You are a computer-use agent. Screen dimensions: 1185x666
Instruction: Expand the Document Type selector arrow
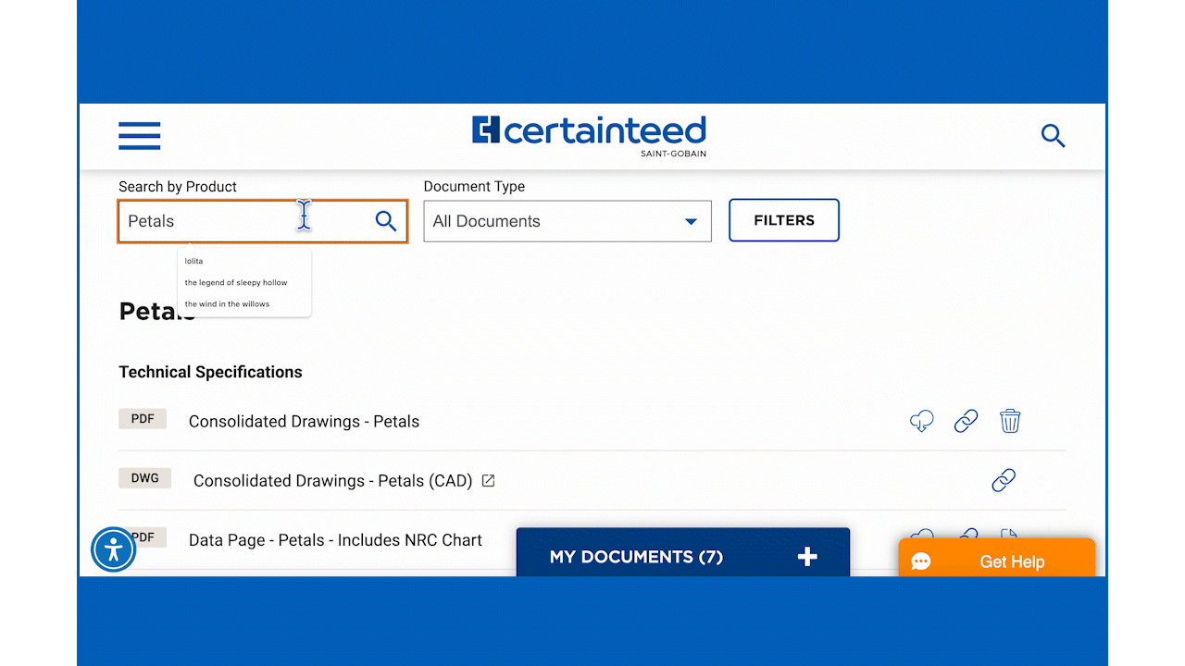691,221
